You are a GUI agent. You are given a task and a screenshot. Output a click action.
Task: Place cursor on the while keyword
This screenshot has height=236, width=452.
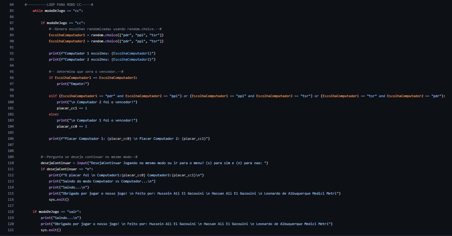[x=38, y=11]
